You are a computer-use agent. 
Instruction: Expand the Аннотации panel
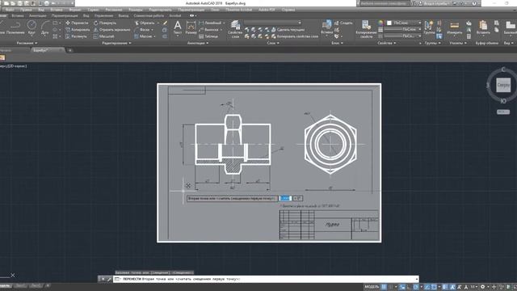pos(198,43)
